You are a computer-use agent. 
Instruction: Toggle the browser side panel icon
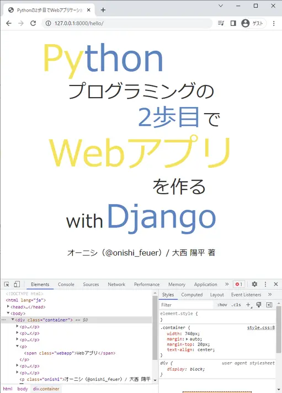click(x=233, y=23)
